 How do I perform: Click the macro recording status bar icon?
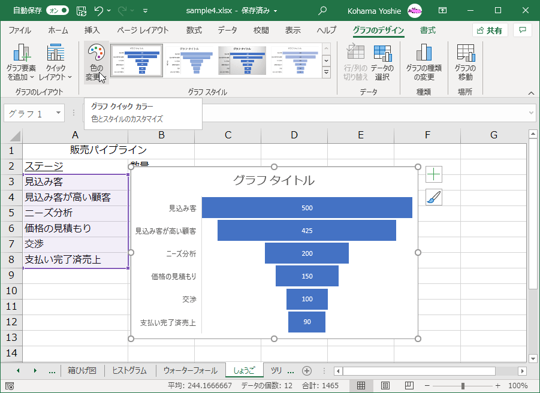point(10,386)
